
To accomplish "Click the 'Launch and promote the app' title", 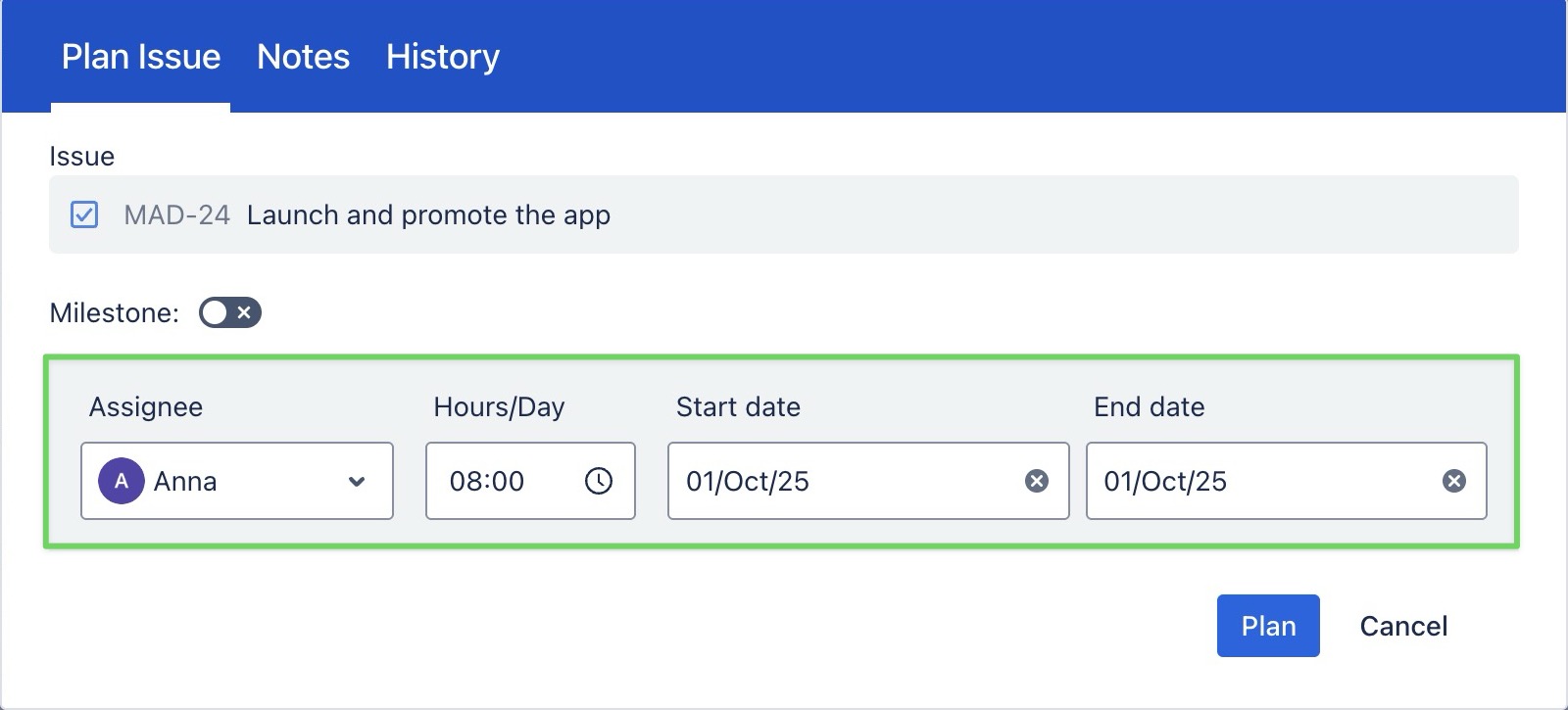I will click(428, 215).
